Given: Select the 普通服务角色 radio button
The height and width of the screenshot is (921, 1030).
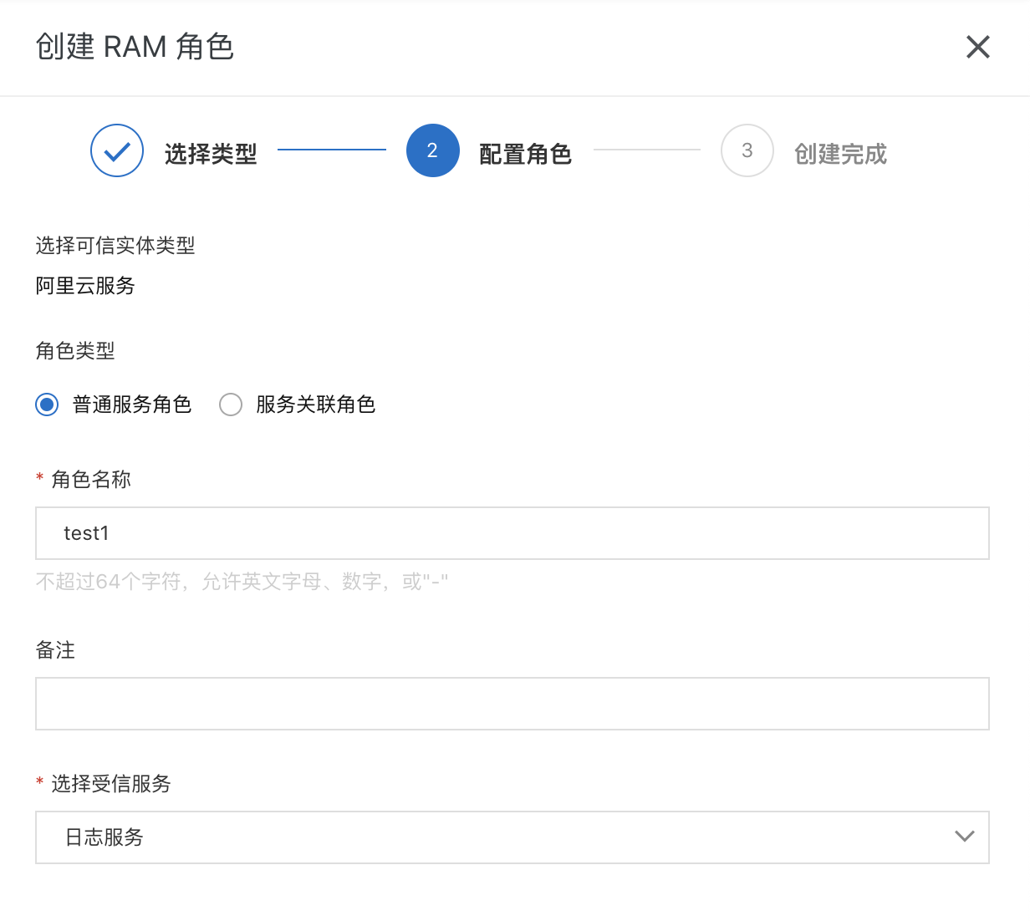Looking at the screenshot, I should pos(47,405).
